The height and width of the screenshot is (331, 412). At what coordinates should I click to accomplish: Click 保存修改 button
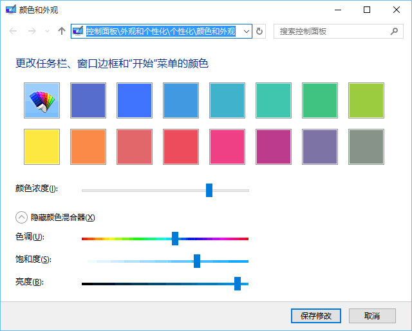(316, 316)
